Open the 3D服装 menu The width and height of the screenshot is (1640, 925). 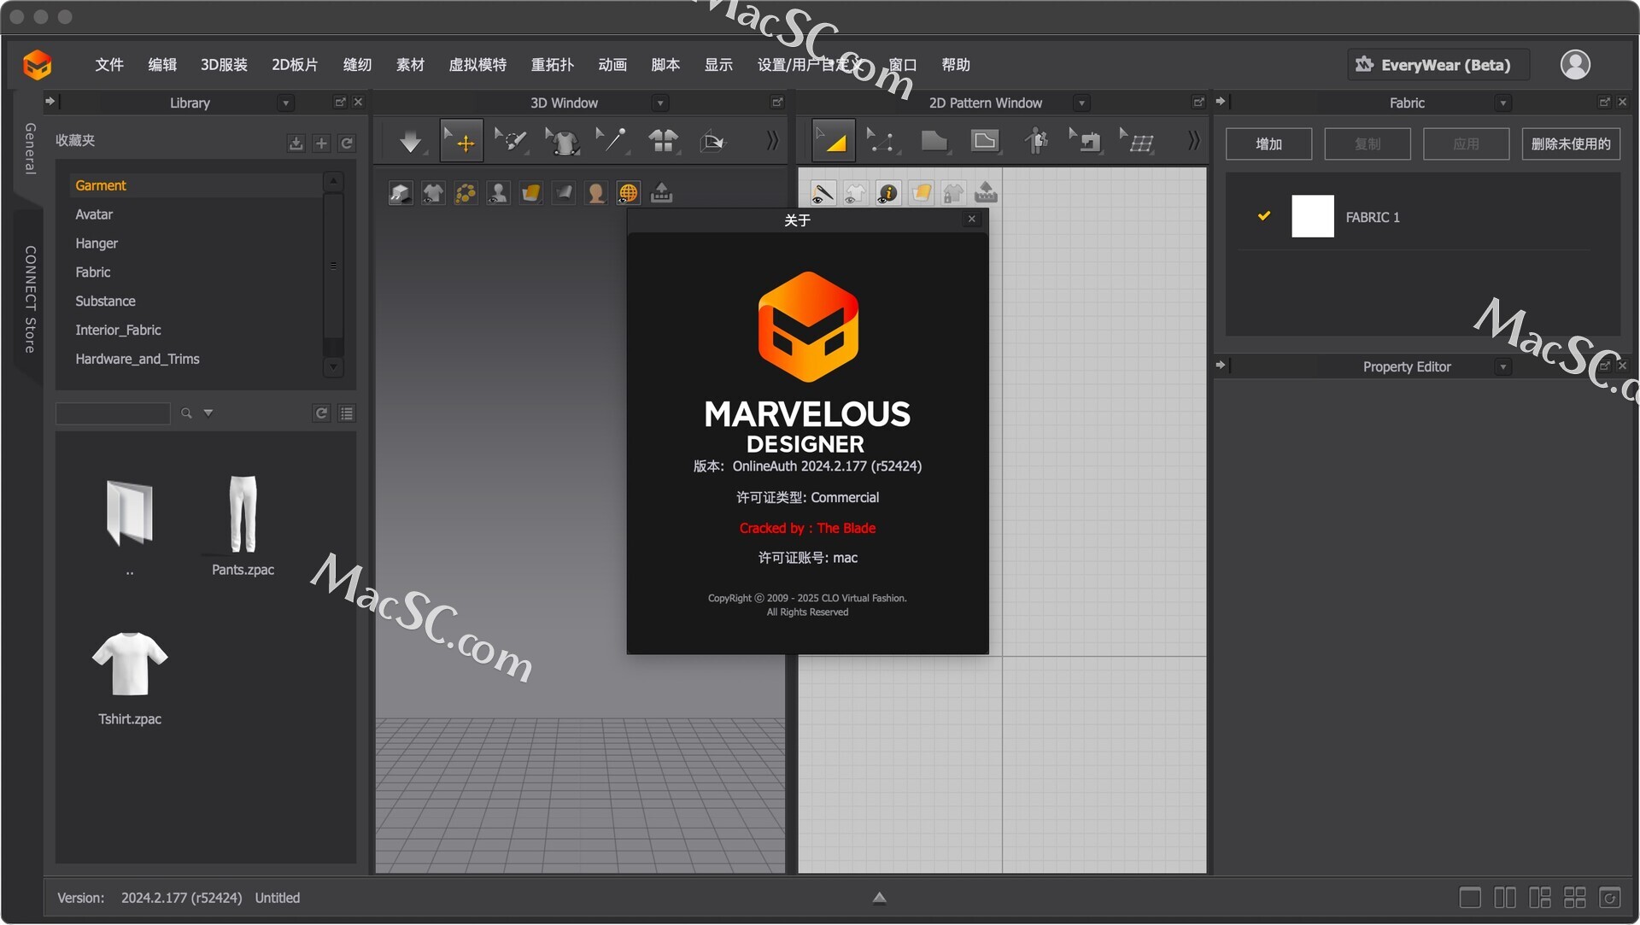pyautogui.click(x=224, y=65)
